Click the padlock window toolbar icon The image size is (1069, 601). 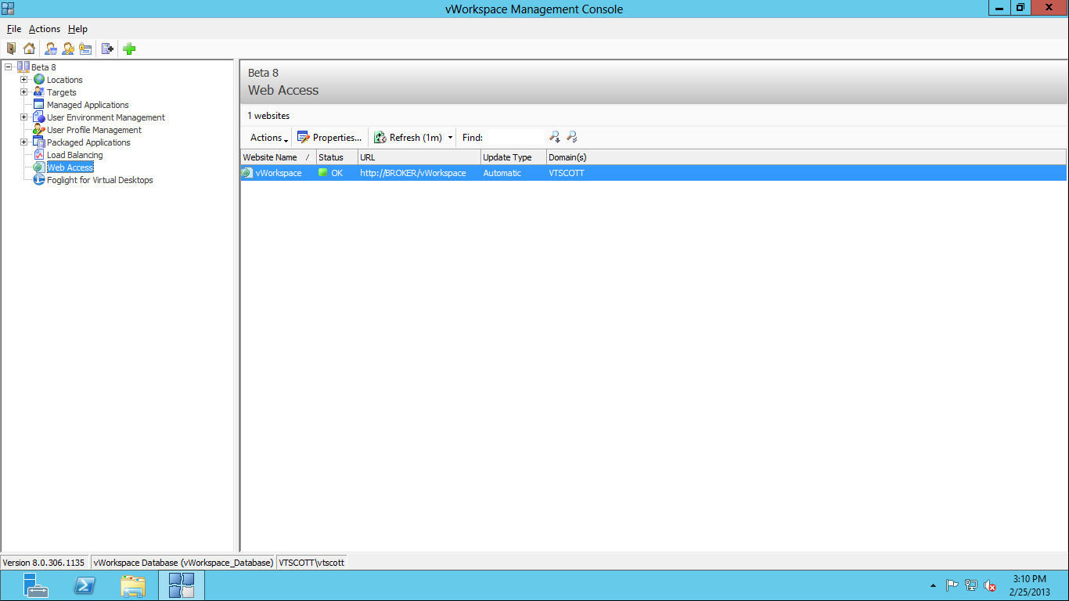(x=85, y=49)
